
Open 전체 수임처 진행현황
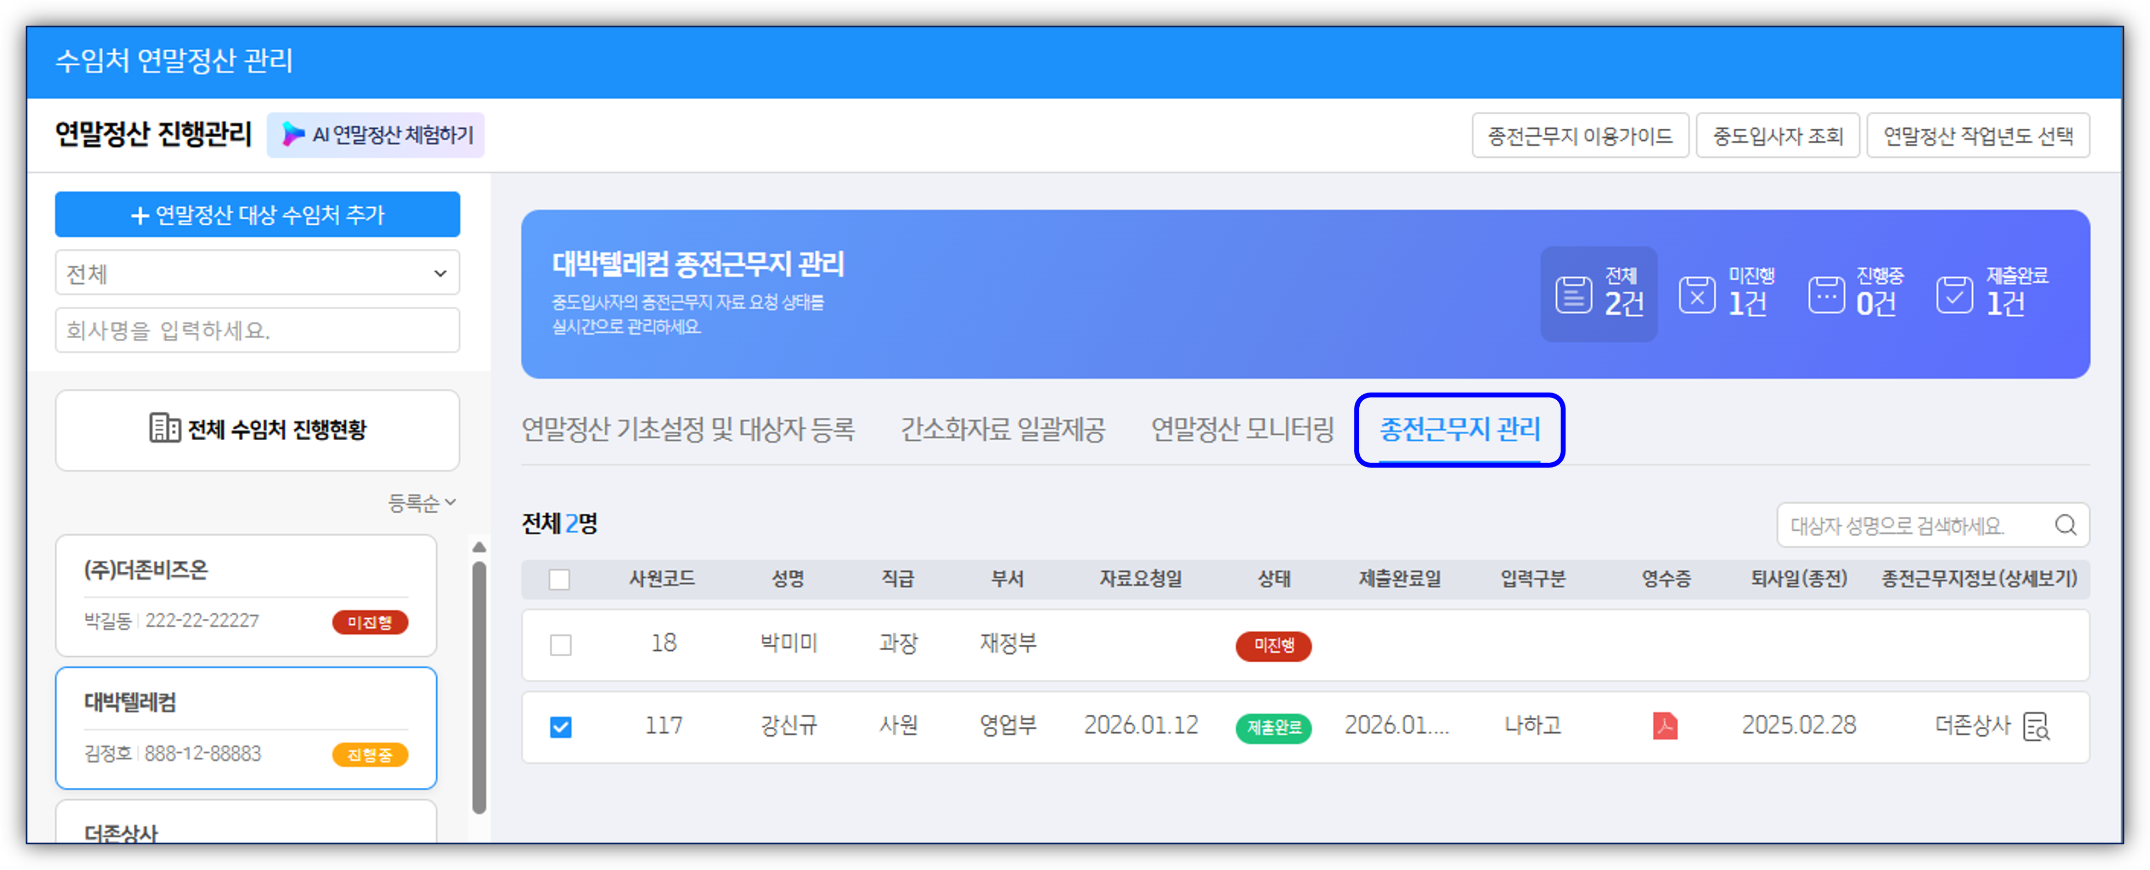click(x=257, y=430)
